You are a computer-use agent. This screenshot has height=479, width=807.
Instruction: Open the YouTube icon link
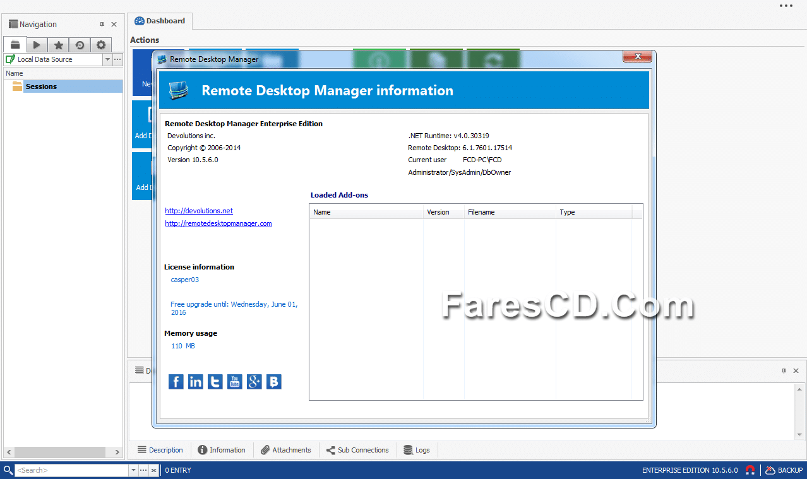pos(235,382)
